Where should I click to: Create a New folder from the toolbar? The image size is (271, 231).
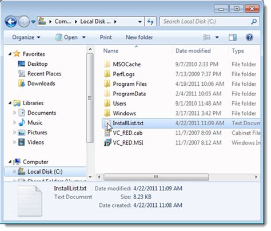pyautogui.click(x=140, y=37)
